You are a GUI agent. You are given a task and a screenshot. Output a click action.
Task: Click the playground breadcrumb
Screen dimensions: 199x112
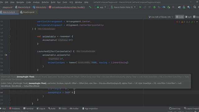click(7, 7)
